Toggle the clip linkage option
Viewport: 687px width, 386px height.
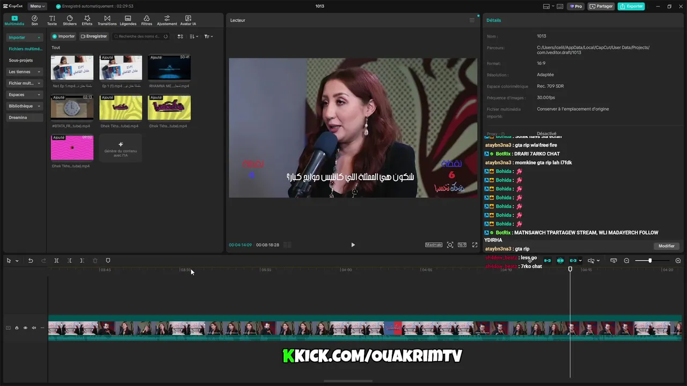573,261
